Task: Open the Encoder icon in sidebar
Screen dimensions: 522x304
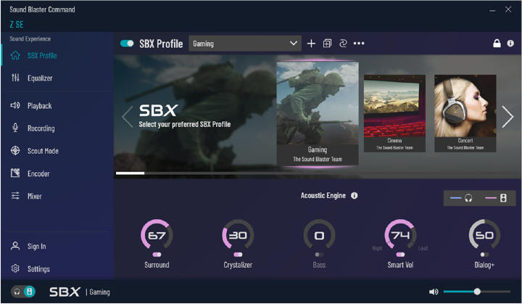Action: click(15, 173)
